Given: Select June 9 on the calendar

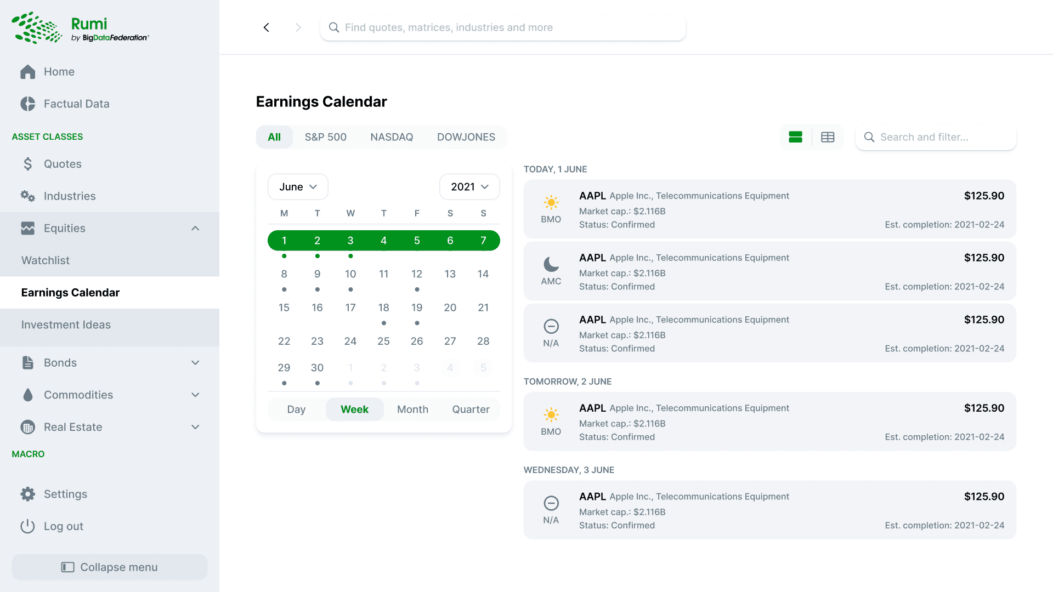Looking at the screenshot, I should pyautogui.click(x=318, y=274).
